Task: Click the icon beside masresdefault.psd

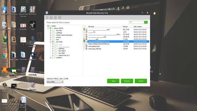Action: [86, 46]
